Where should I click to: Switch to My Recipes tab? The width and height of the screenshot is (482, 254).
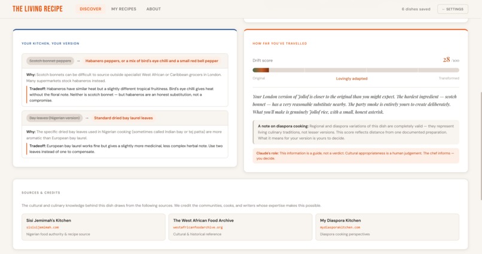[124, 9]
